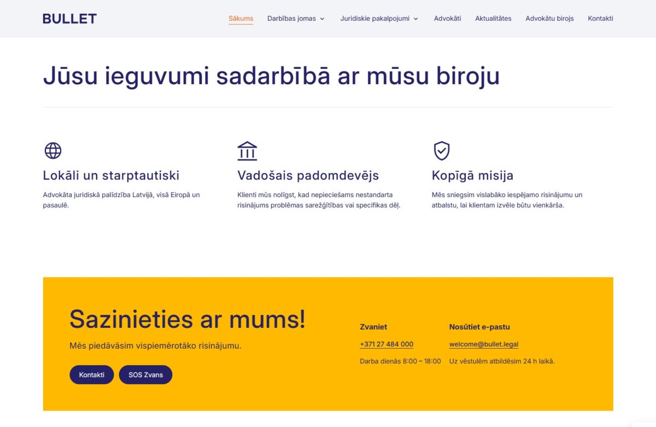Click the chevron next to Darbības jomas
656x427 pixels.
pos(323,19)
